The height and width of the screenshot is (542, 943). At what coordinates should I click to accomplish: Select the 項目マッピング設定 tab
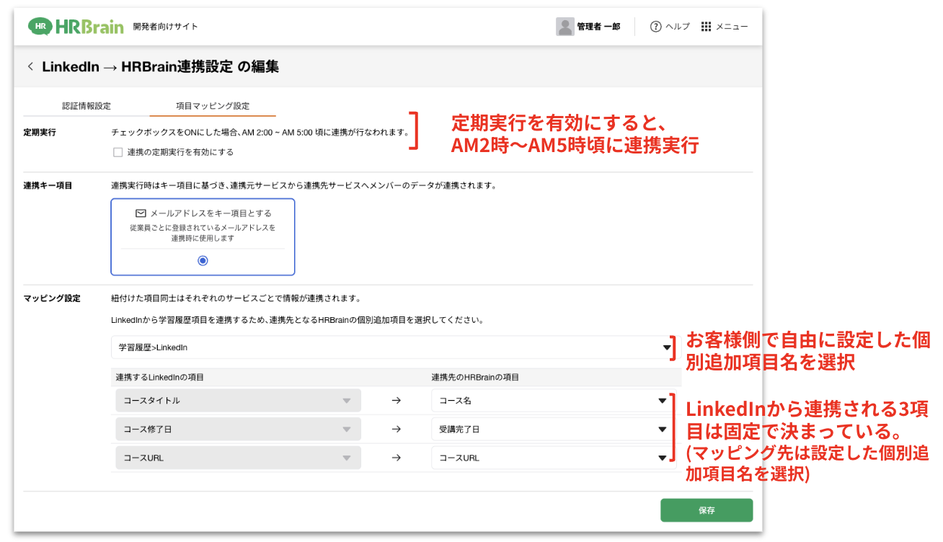click(213, 106)
